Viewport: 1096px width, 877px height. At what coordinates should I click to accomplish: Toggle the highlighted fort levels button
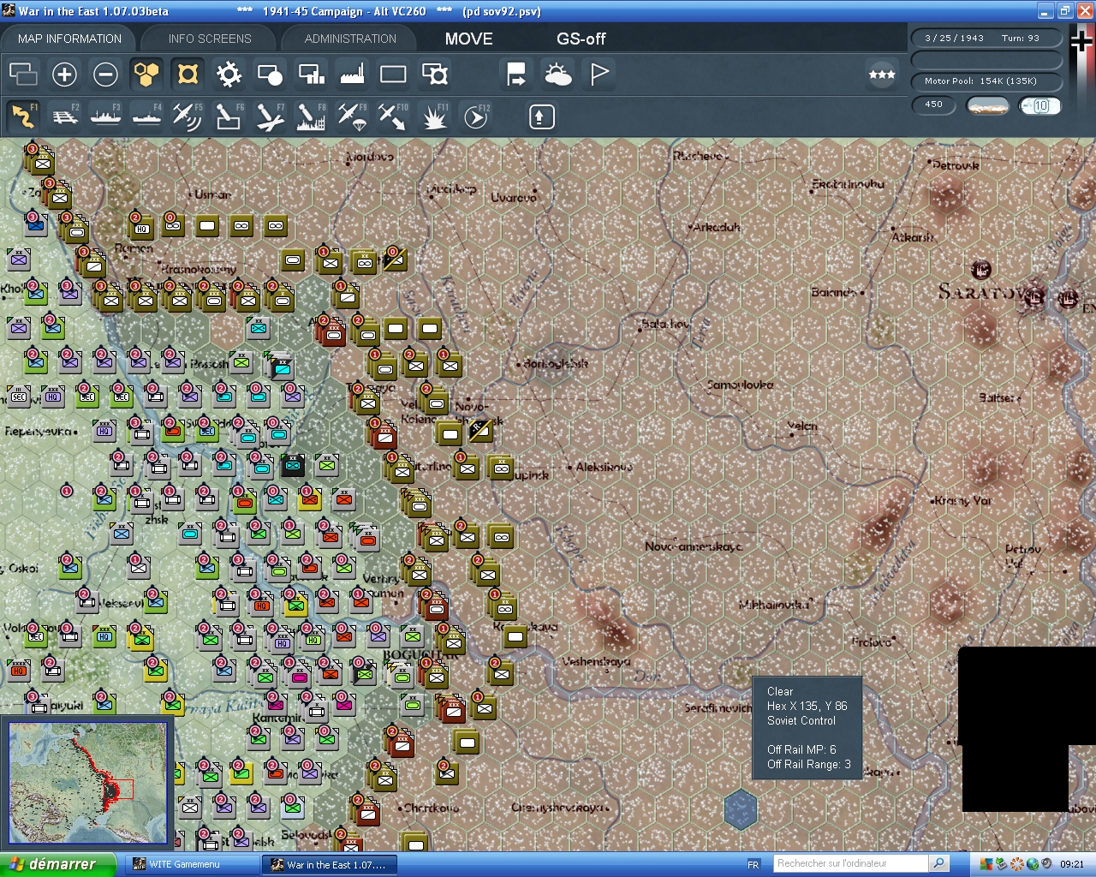click(188, 75)
